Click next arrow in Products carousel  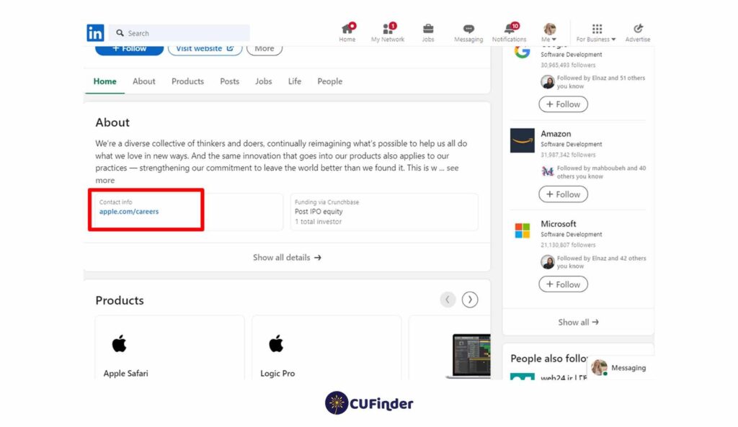470,300
